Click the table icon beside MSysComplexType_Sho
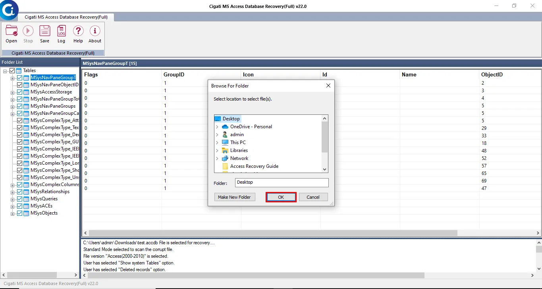This screenshot has height=289, width=542. click(27, 170)
